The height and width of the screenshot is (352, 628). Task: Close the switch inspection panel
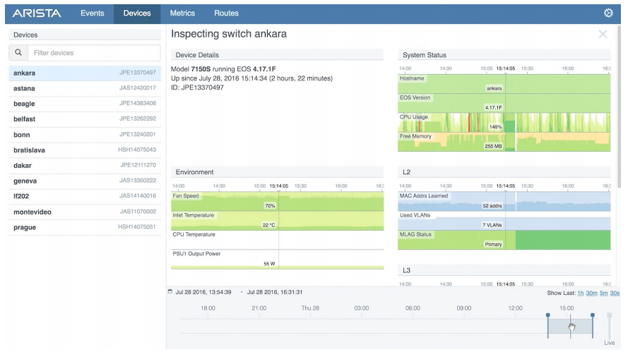(603, 34)
